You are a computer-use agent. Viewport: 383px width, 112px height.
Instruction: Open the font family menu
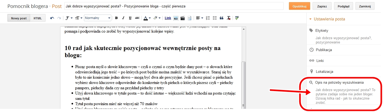(69, 18)
